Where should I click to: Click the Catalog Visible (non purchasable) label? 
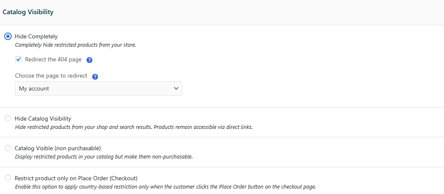tap(58, 148)
